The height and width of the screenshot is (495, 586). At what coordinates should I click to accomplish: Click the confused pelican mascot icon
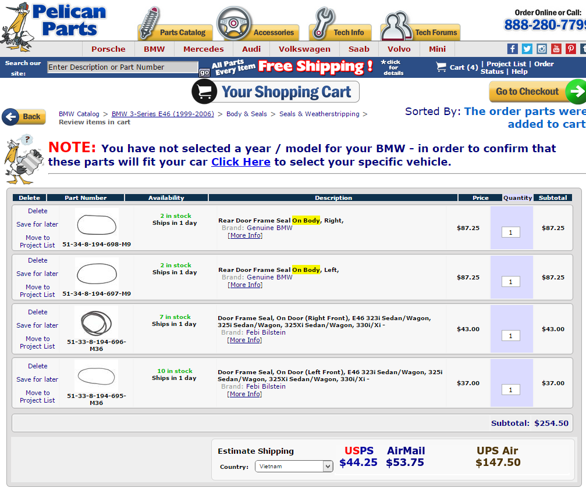[23, 160]
